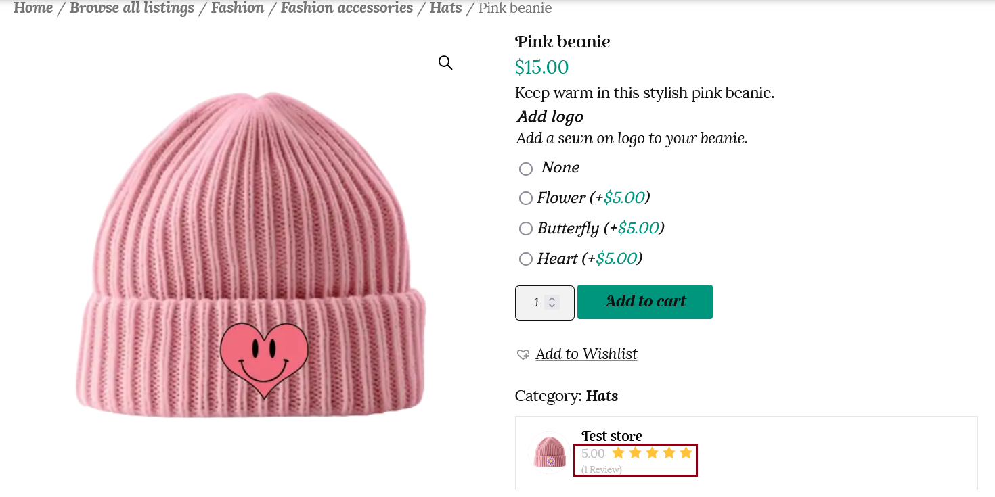Image resolution: width=995 pixels, height=497 pixels.
Task: Select the None logo option
Action: point(526,168)
